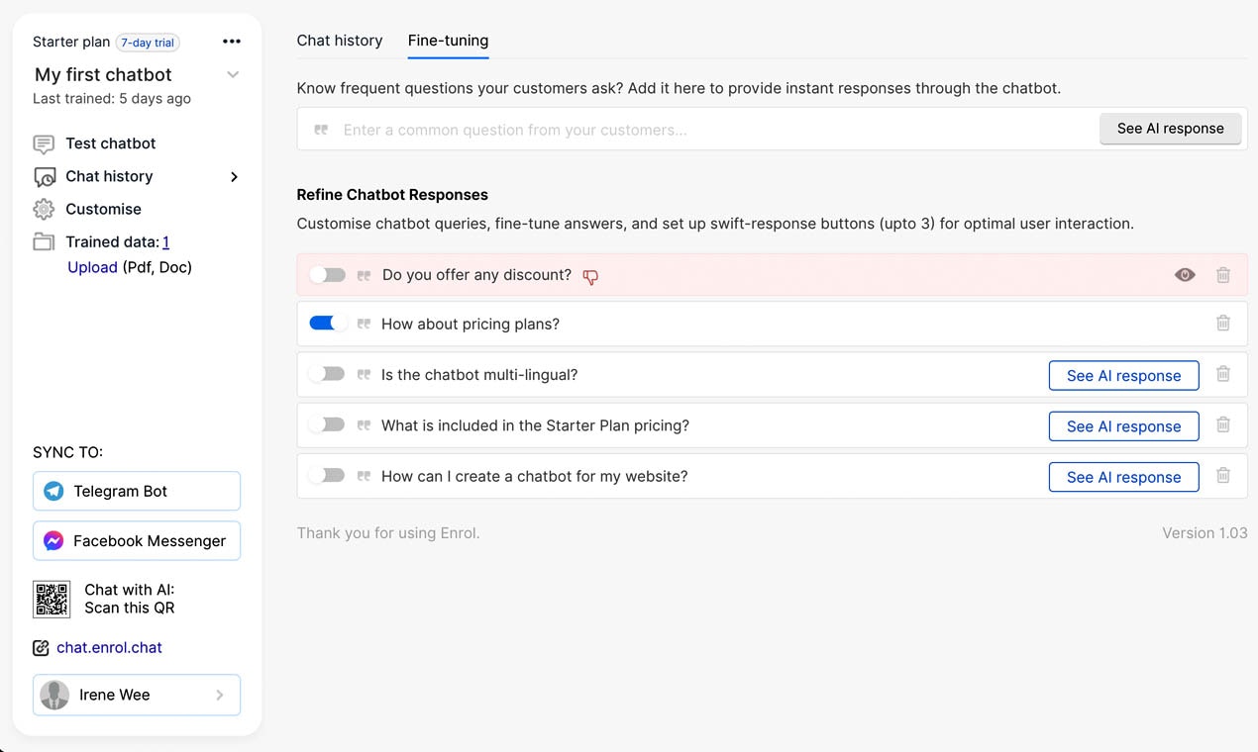The width and height of the screenshot is (1258, 752).
Task: Turn off the 'How about pricing plans?' toggle
Action: point(327,324)
